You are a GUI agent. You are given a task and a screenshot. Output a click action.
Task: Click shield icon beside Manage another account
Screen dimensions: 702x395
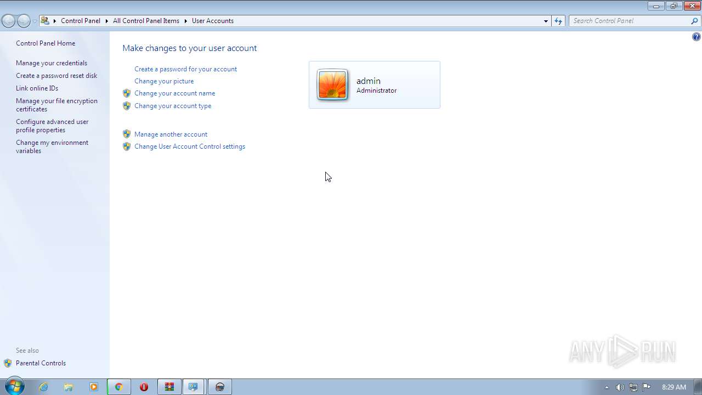click(x=127, y=134)
